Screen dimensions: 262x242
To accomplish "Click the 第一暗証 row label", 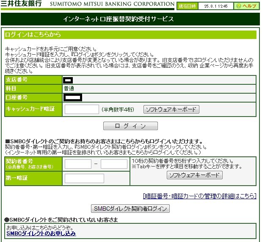I will [17, 178].
